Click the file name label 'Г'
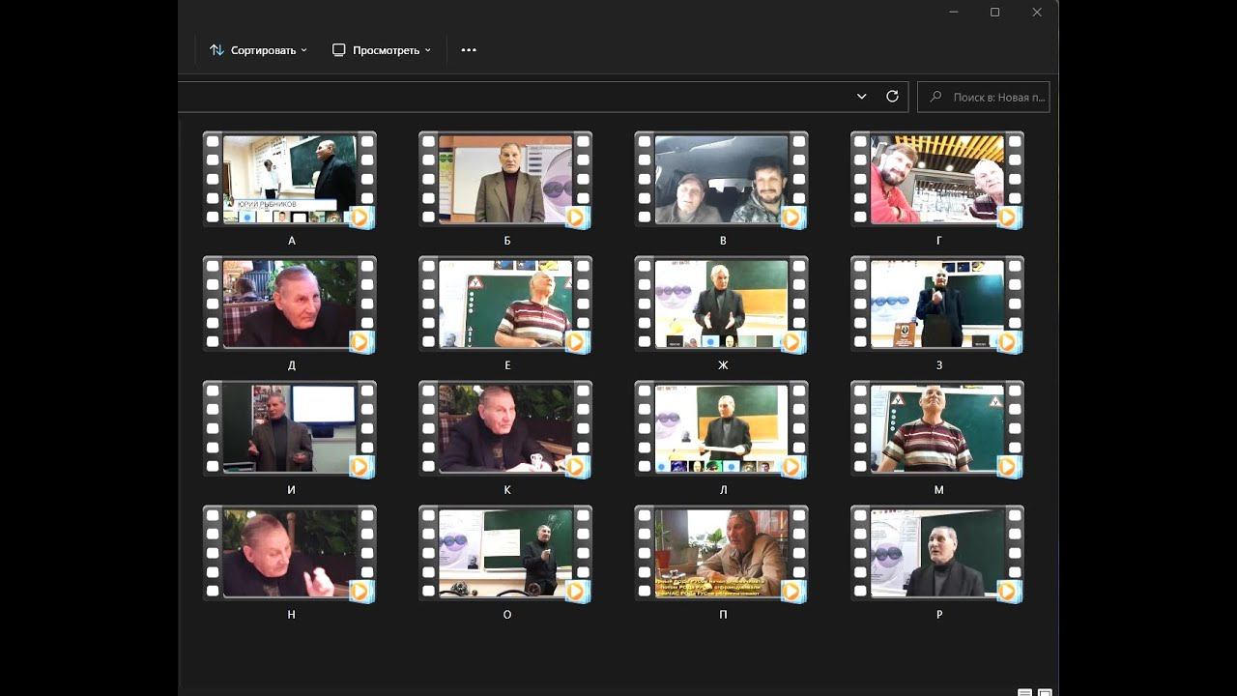The height and width of the screenshot is (696, 1237). (939, 241)
